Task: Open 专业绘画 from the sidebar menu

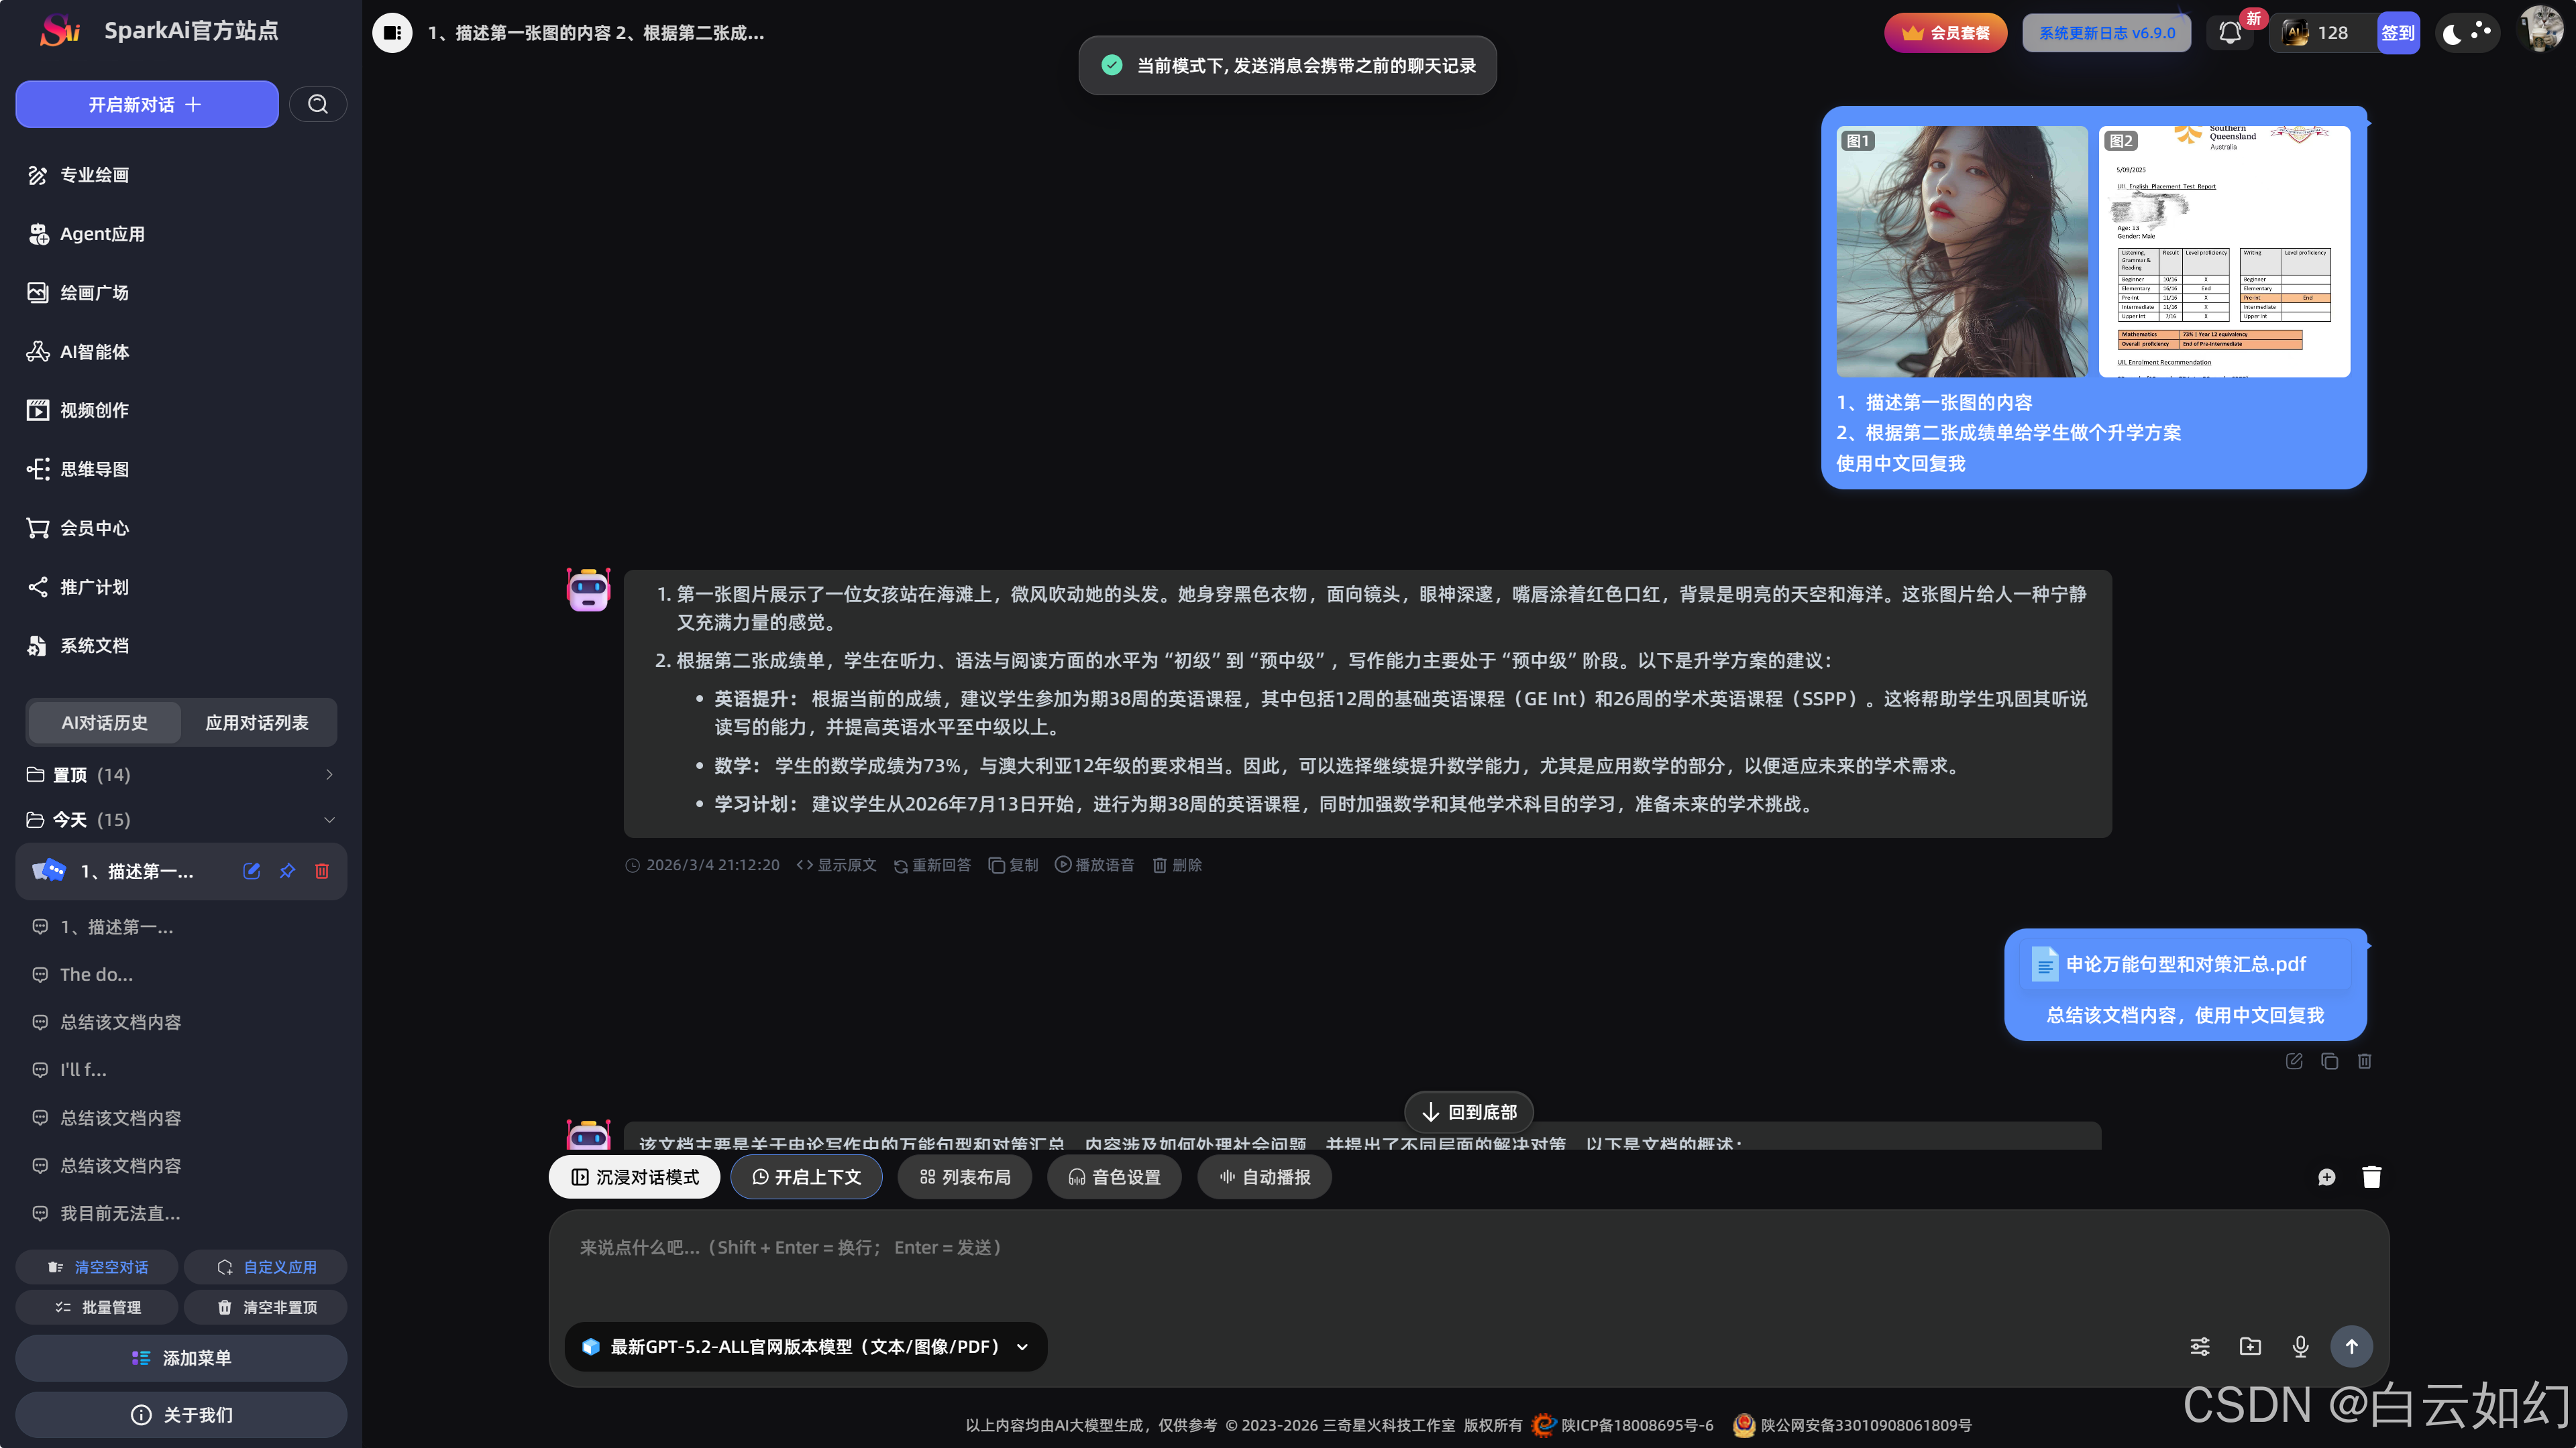Action: [94, 175]
